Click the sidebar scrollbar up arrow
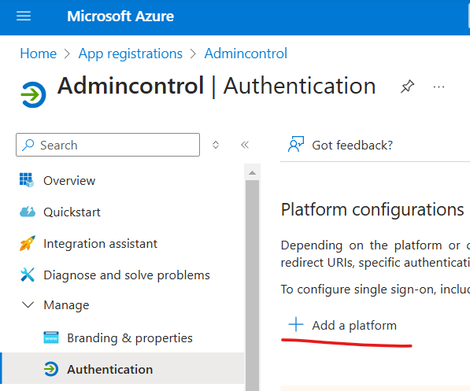The height and width of the screenshot is (391, 470). pyautogui.click(x=253, y=173)
